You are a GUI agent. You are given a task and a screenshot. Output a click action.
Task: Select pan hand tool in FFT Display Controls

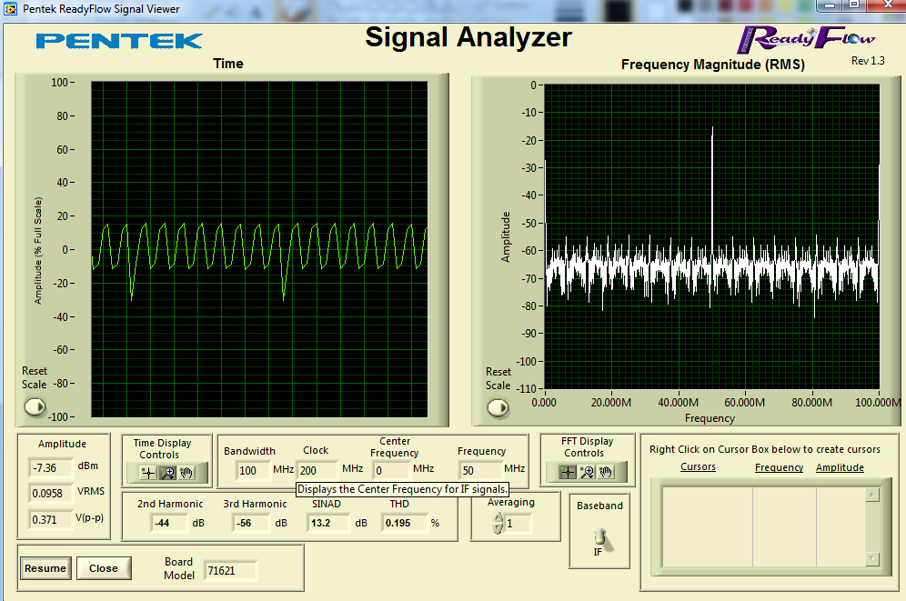[606, 472]
